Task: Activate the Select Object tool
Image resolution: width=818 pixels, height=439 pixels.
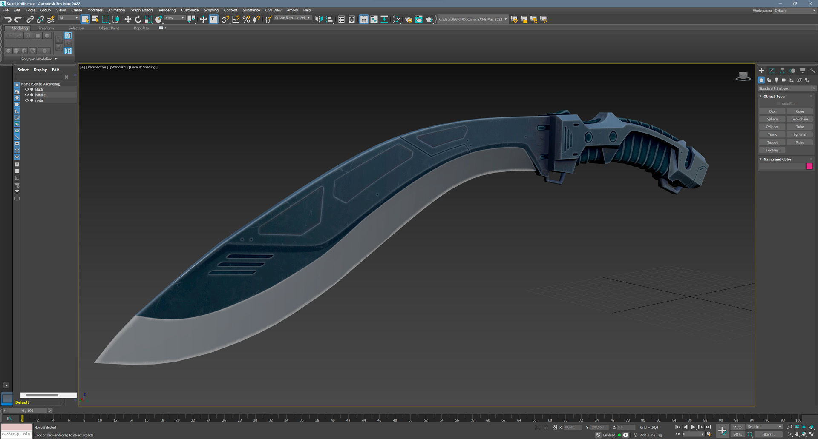Action: point(85,19)
